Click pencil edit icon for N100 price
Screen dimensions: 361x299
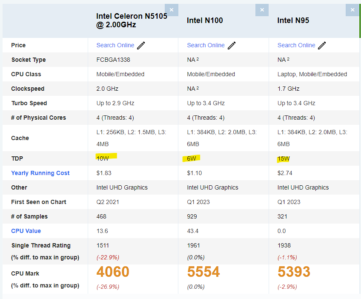coord(232,46)
